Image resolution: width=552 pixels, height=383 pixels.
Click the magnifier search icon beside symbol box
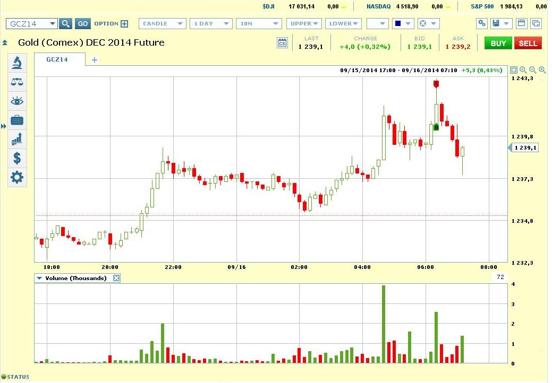coord(65,24)
